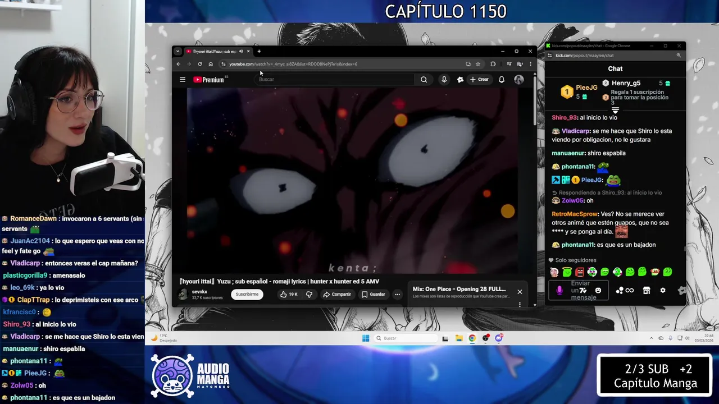The image size is (719, 404).
Task: Like the video showing 19 K
Action: point(289,294)
